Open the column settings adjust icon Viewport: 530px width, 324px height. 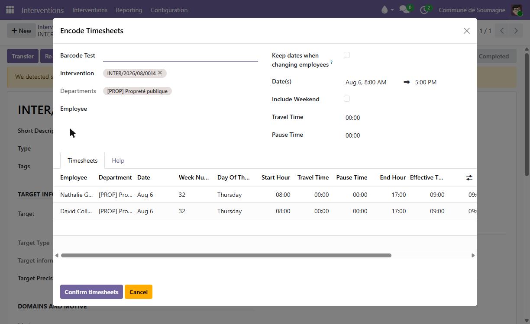469,178
